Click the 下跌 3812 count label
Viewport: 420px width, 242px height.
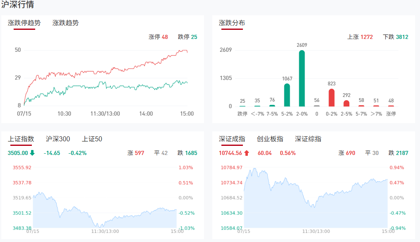coord(396,37)
